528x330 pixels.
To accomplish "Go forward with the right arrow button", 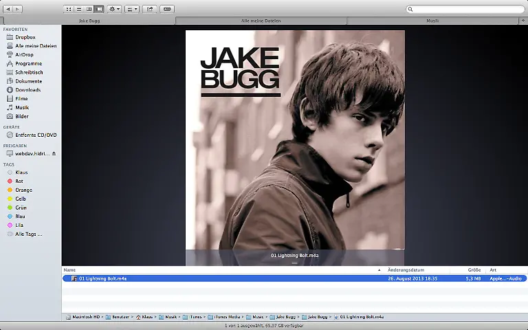I will point(18,9).
